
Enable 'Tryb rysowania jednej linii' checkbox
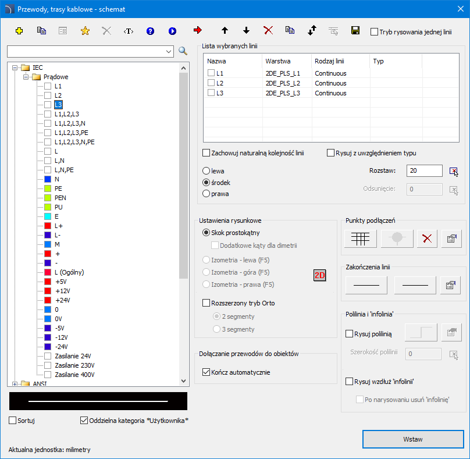[x=375, y=32]
